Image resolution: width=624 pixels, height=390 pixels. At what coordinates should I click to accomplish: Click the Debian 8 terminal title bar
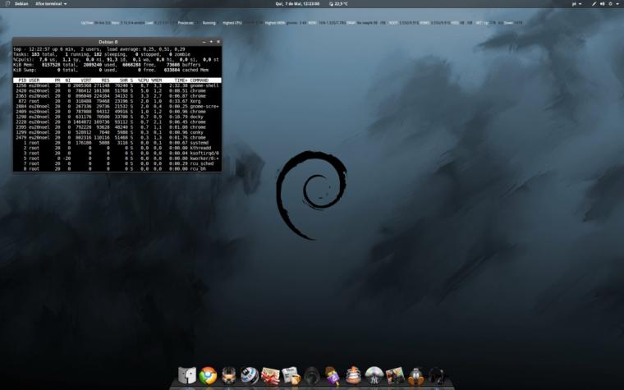(x=108, y=42)
